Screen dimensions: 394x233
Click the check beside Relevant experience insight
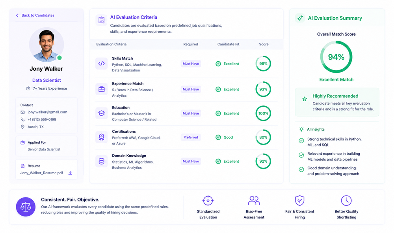point(301,155)
